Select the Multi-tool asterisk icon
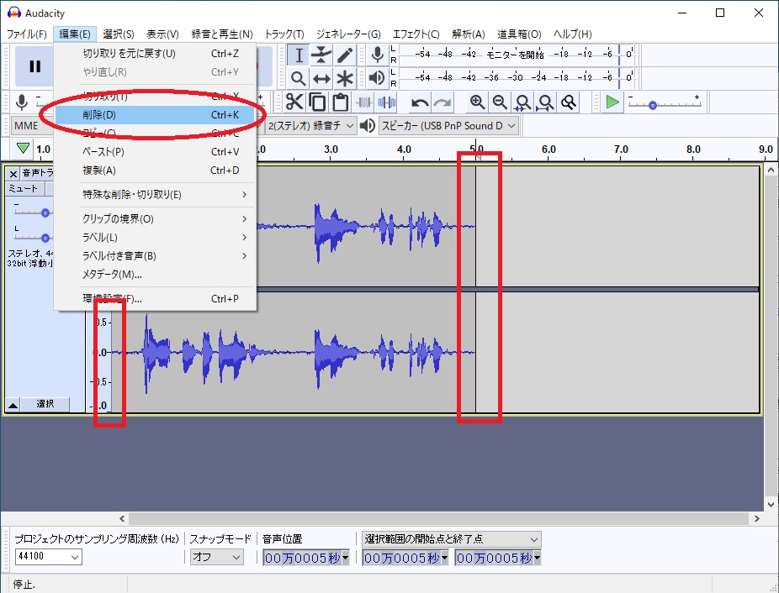The width and height of the screenshot is (779, 593). [x=344, y=78]
